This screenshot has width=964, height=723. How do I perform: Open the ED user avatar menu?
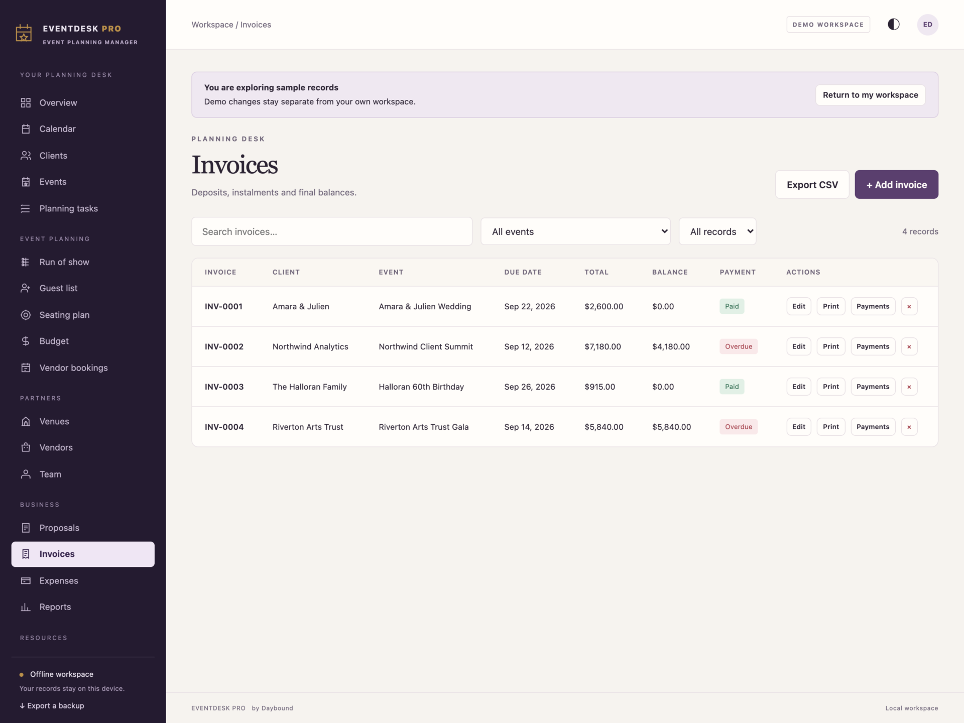click(927, 25)
